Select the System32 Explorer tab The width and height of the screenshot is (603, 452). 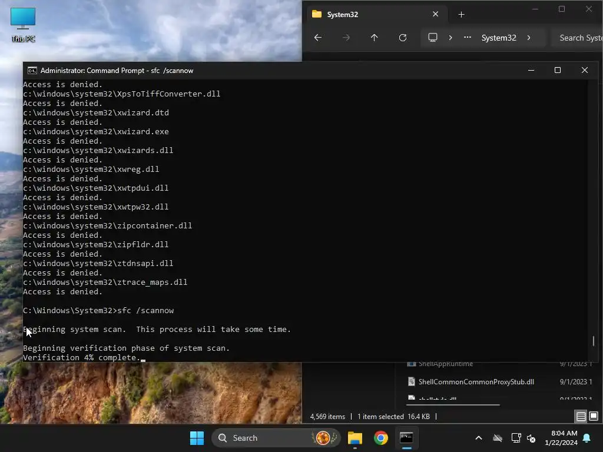377,14
